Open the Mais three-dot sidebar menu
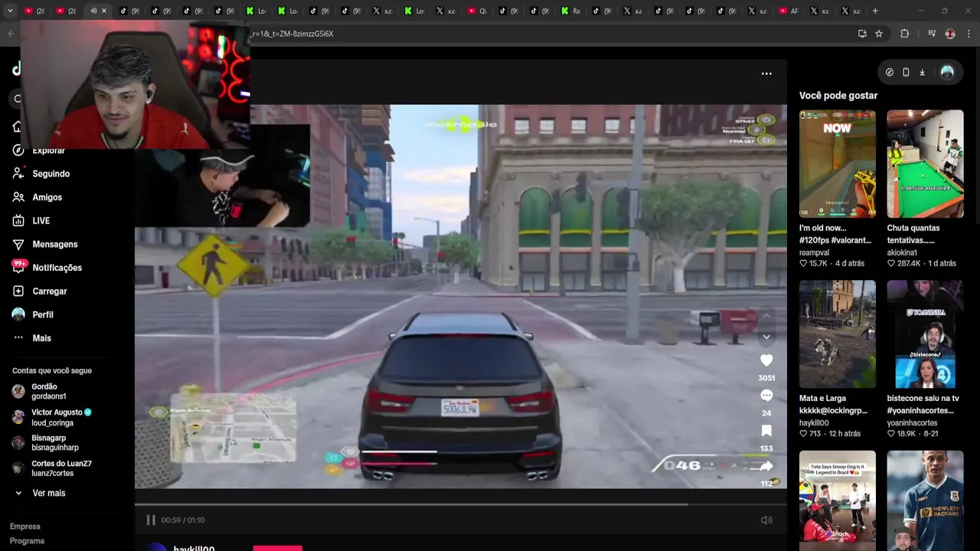 coord(18,338)
